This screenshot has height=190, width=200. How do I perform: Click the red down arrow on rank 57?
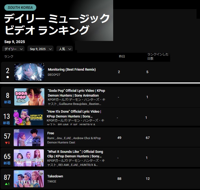(6, 143)
